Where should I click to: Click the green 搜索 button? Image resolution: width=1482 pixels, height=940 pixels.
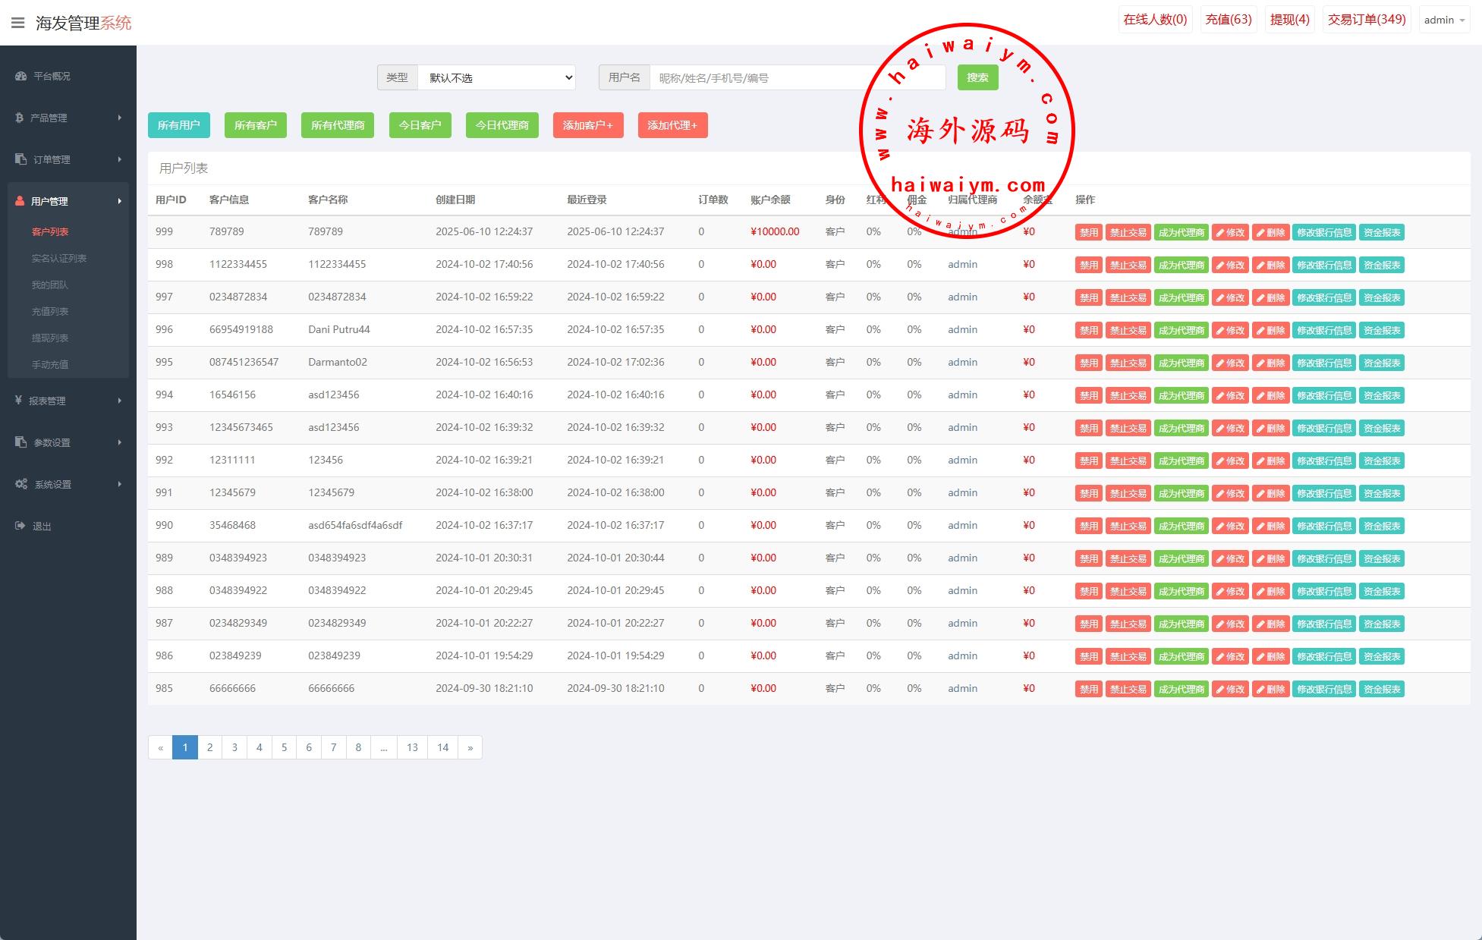pyautogui.click(x=977, y=77)
